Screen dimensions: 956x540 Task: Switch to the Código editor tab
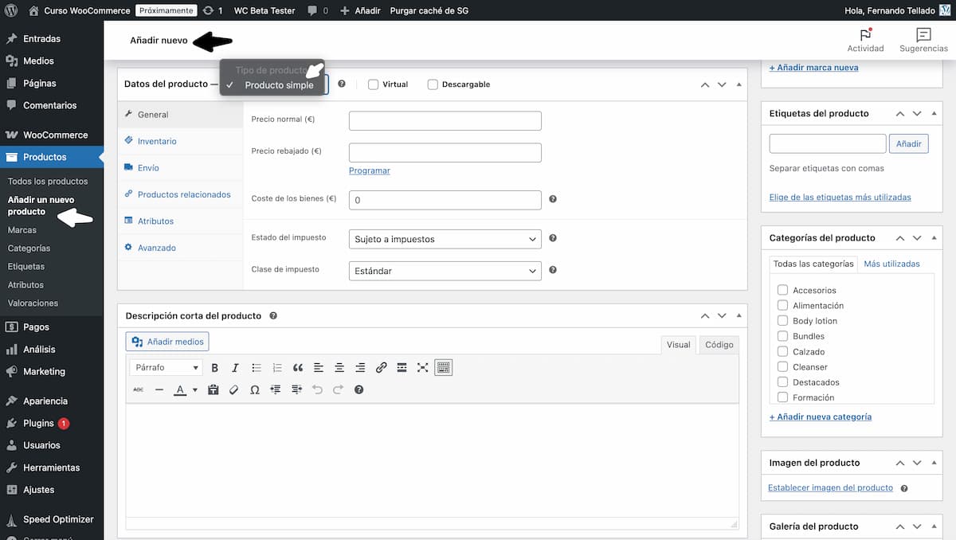coord(719,344)
